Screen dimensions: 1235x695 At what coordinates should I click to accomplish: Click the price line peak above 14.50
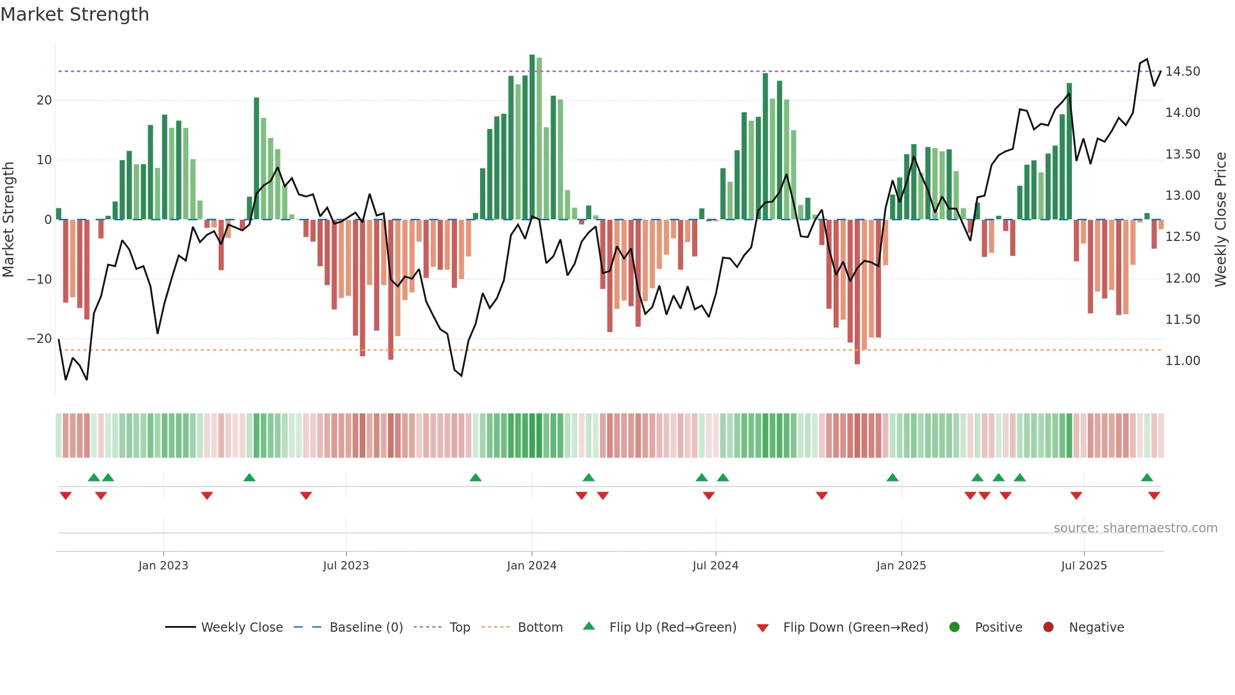(x=1147, y=60)
